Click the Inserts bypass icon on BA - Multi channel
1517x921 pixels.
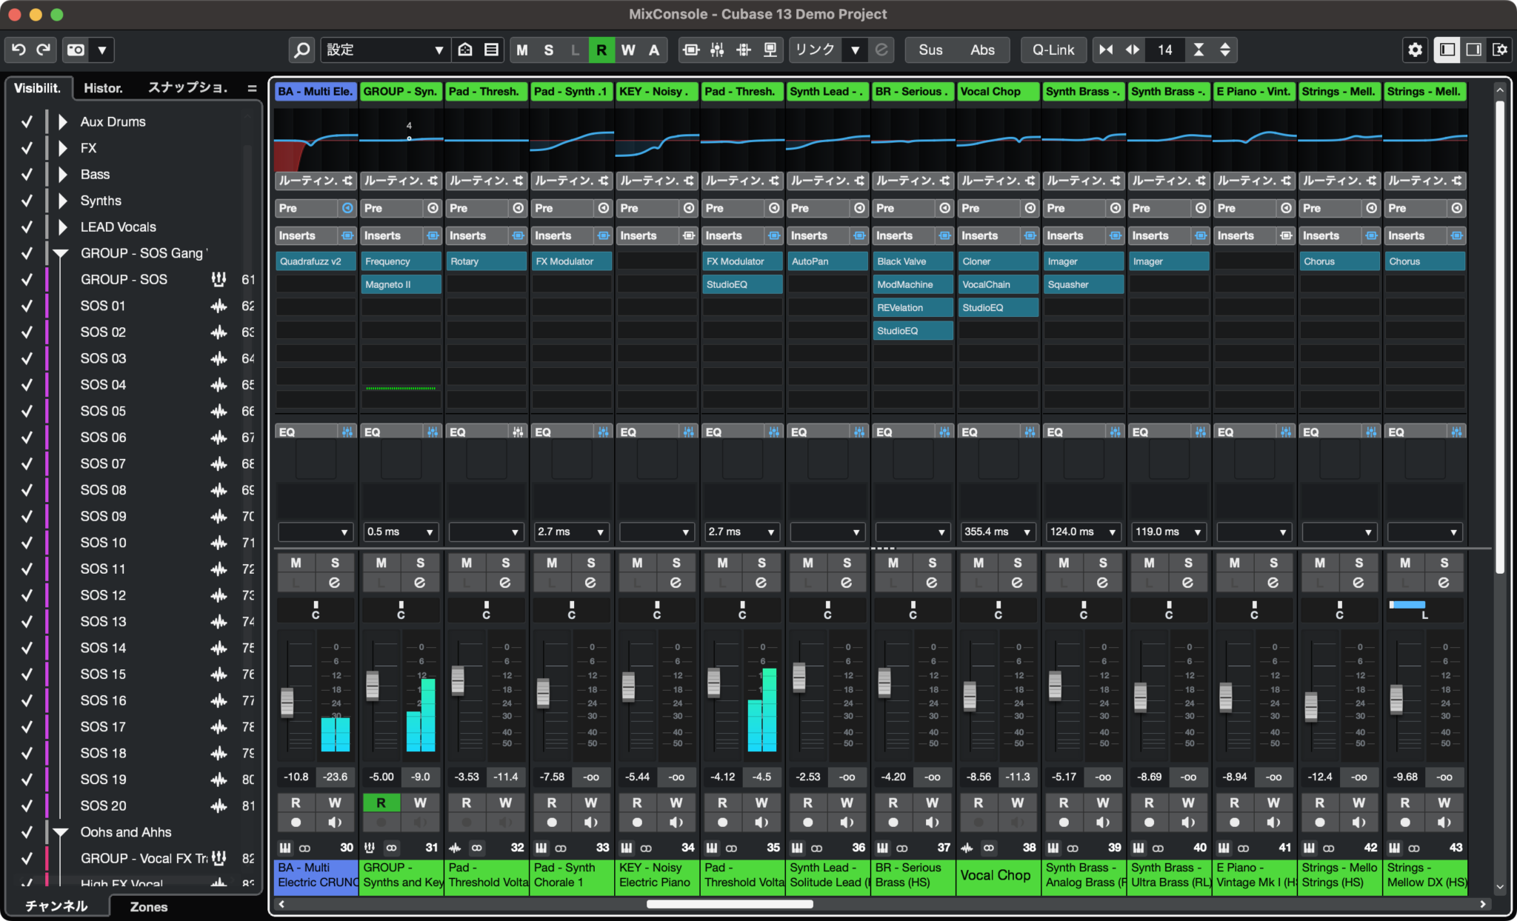(x=348, y=235)
